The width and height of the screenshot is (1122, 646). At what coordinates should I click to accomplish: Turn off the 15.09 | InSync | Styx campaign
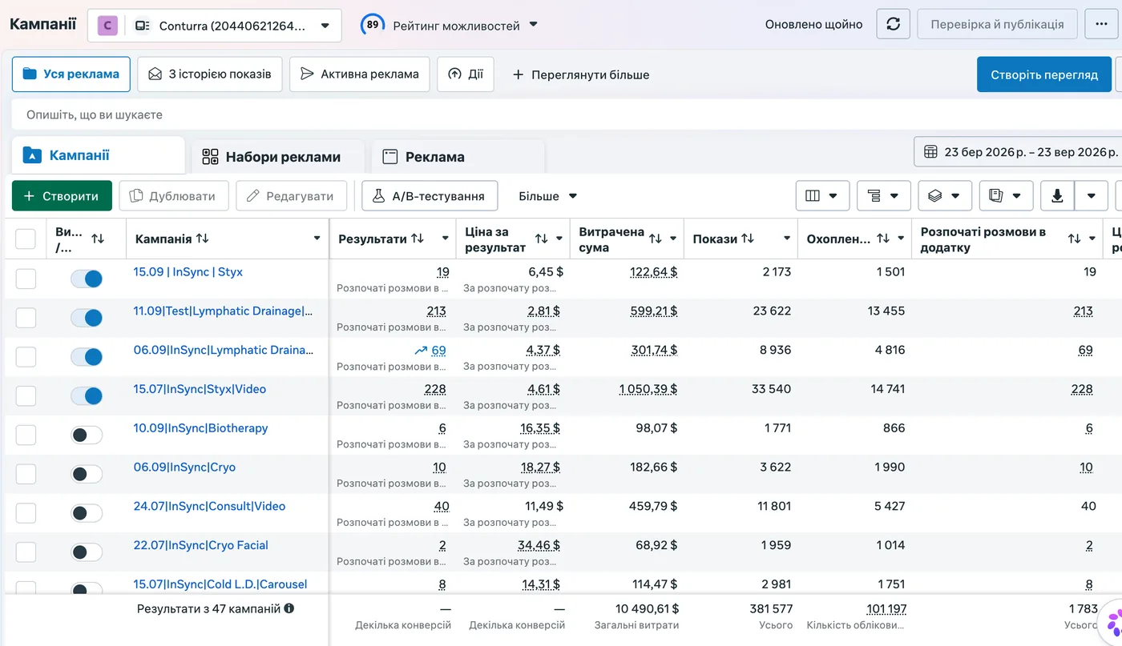click(87, 279)
